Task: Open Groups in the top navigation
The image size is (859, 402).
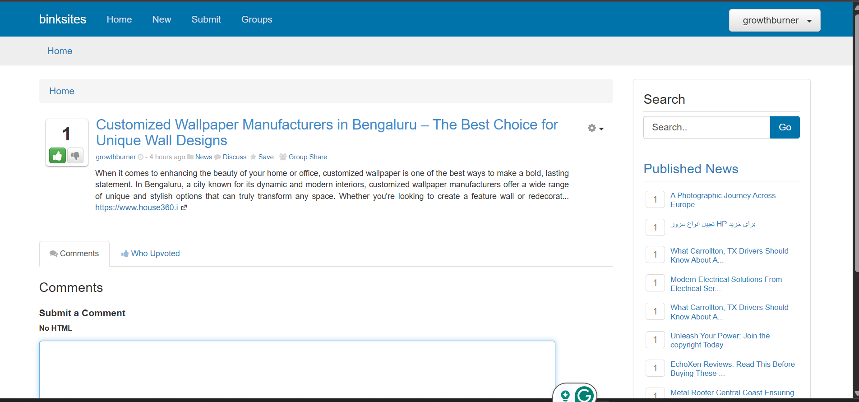Action: [x=257, y=19]
